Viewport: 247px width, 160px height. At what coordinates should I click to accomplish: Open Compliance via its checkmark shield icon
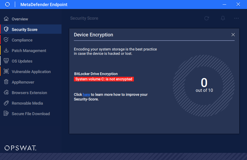[x=6, y=40]
